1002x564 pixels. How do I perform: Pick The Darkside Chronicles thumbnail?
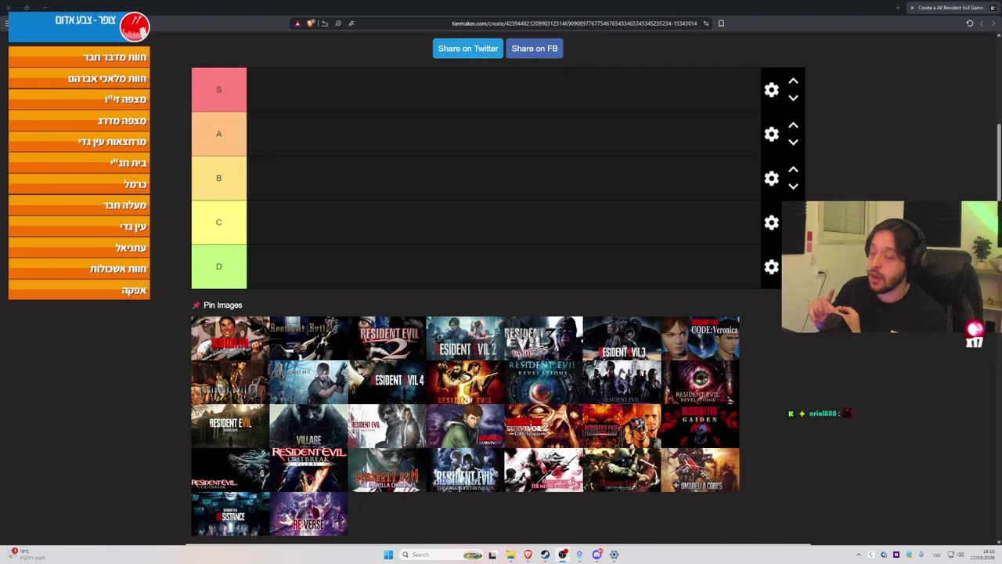465,470
